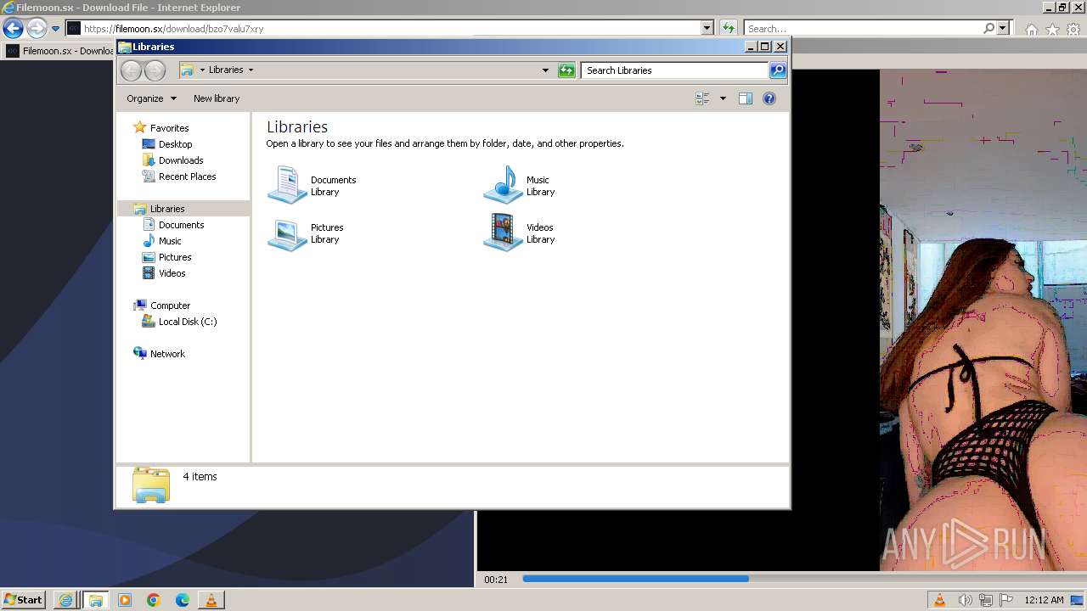This screenshot has height=611, width=1087.
Task: Open the Organize menu
Action: click(x=151, y=98)
